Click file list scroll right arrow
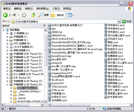The width and height of the screenshot is (134, 112). 131,105
